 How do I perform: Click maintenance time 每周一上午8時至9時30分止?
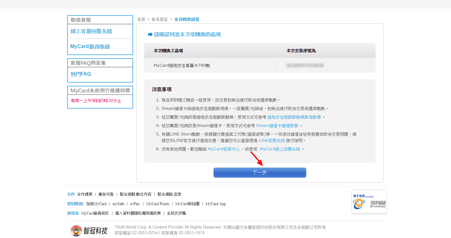[x=96, y=101]
